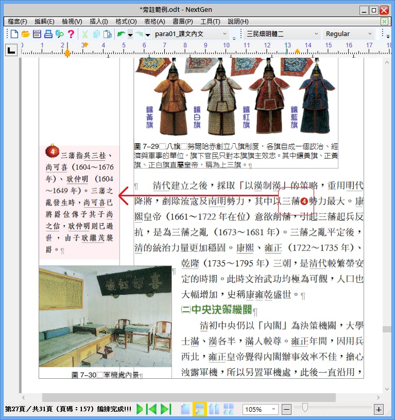Viewport: 395px width, 420px height.
Task: Click the zoom in plus button
Action: (379, 409)
